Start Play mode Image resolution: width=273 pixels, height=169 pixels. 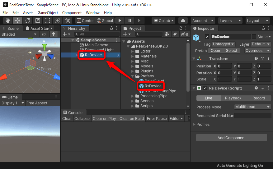click(x=120, y=21)
